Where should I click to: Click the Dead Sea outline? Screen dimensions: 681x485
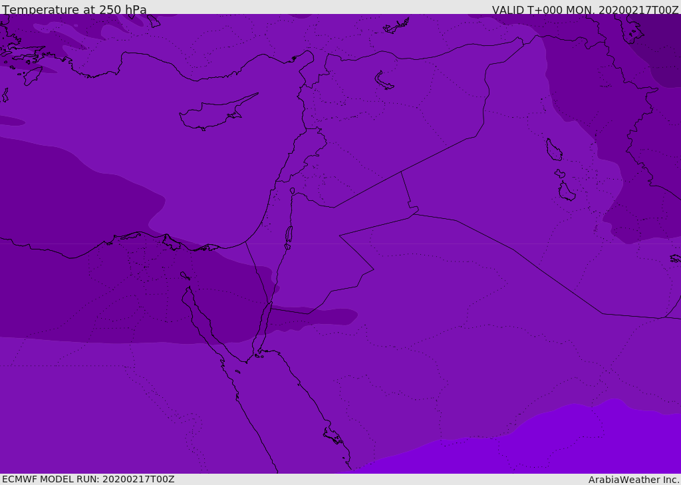(289, 235)
